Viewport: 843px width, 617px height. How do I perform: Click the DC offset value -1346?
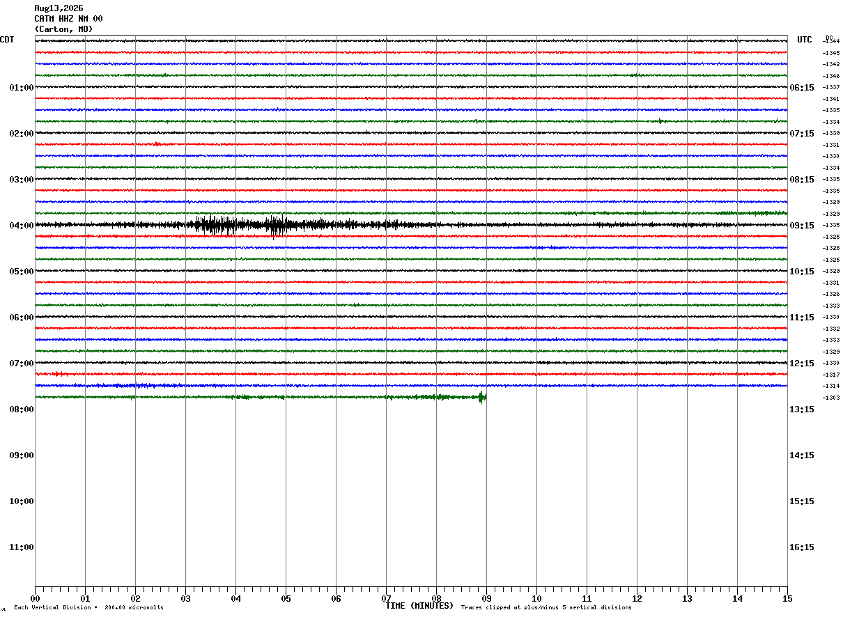[x=831, y=76]
